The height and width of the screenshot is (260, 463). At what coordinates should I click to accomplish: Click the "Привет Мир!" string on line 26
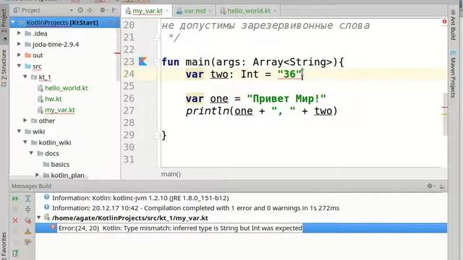point(286,98)
